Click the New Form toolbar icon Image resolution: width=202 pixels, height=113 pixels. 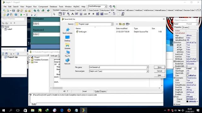[x=16, y=15]
